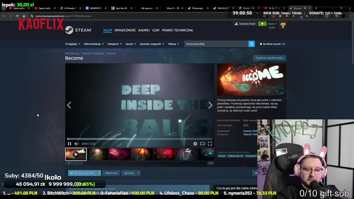Switch to Shift At Midnight tab
This screenshot has height=199, width=354.
[x=223, y=8]
